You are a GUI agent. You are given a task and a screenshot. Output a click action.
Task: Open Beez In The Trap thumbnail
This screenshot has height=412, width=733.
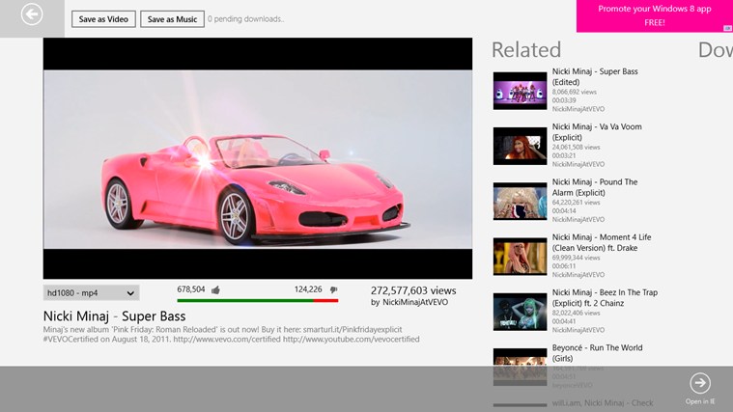pyautogui.click(x=520, y=312)
